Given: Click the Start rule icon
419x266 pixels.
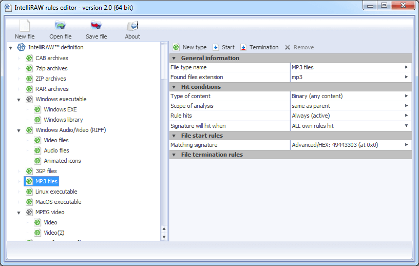Looking at the screenshot, I should tap(216, 47).
